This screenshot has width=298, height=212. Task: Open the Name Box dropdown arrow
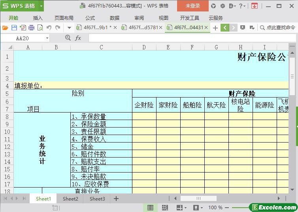tap(47, 38)
